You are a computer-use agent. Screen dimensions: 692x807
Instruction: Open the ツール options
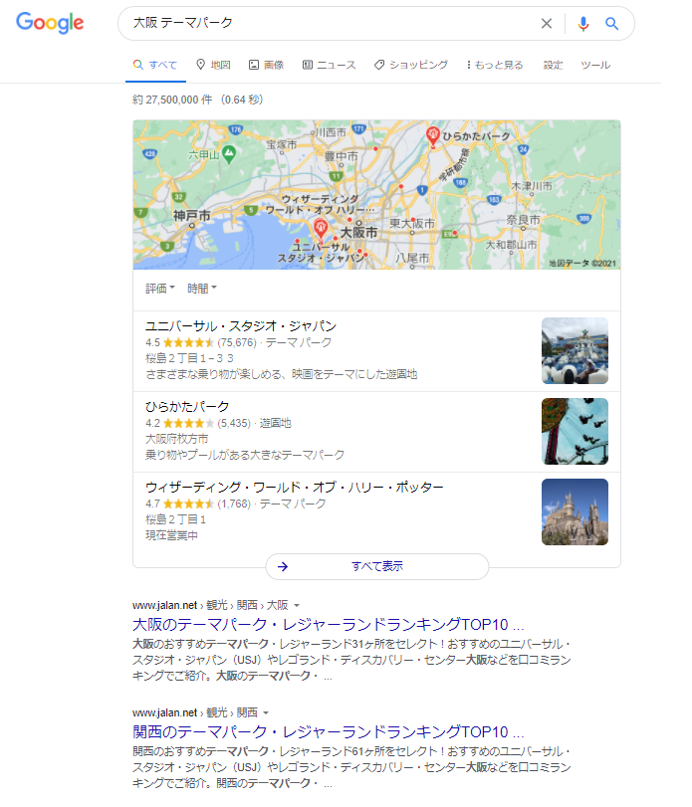[595, 65]
